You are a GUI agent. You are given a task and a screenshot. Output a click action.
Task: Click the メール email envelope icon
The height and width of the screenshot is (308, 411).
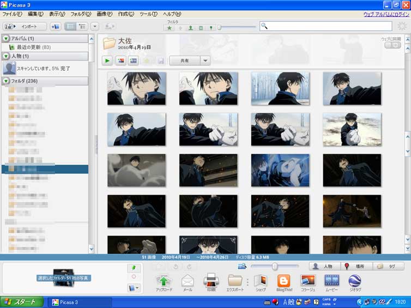coord(188,282)
